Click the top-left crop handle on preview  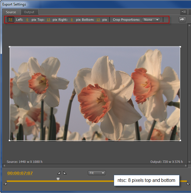pyautogui.click(x=10, y=46)
